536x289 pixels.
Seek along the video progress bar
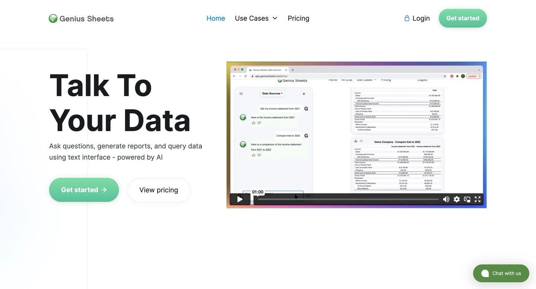pyautogui.click(x=348, y=199)
